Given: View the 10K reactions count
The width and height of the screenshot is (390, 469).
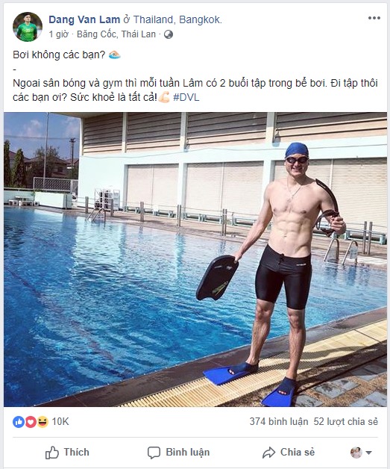Looking at the screenshot, I should click(x=60, y=421).
